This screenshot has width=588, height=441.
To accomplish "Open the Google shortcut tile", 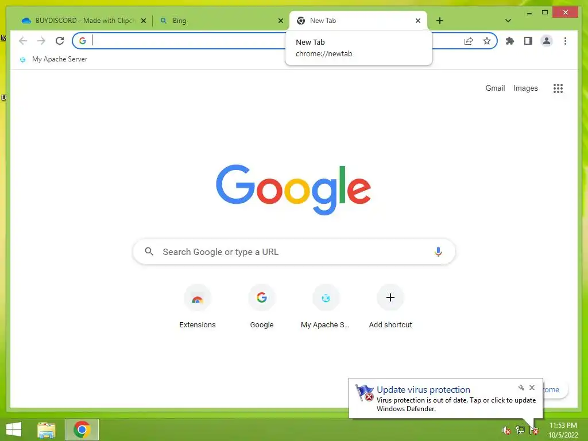I will click(x=262, y=307).
